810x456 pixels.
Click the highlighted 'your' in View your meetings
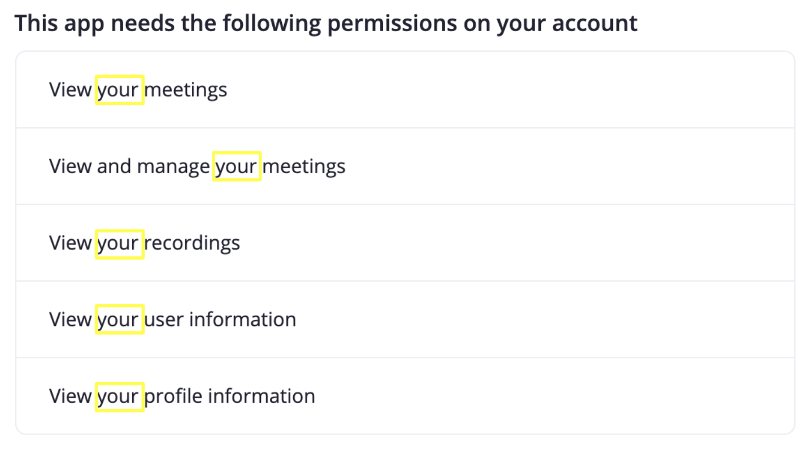tap(119, 89)
